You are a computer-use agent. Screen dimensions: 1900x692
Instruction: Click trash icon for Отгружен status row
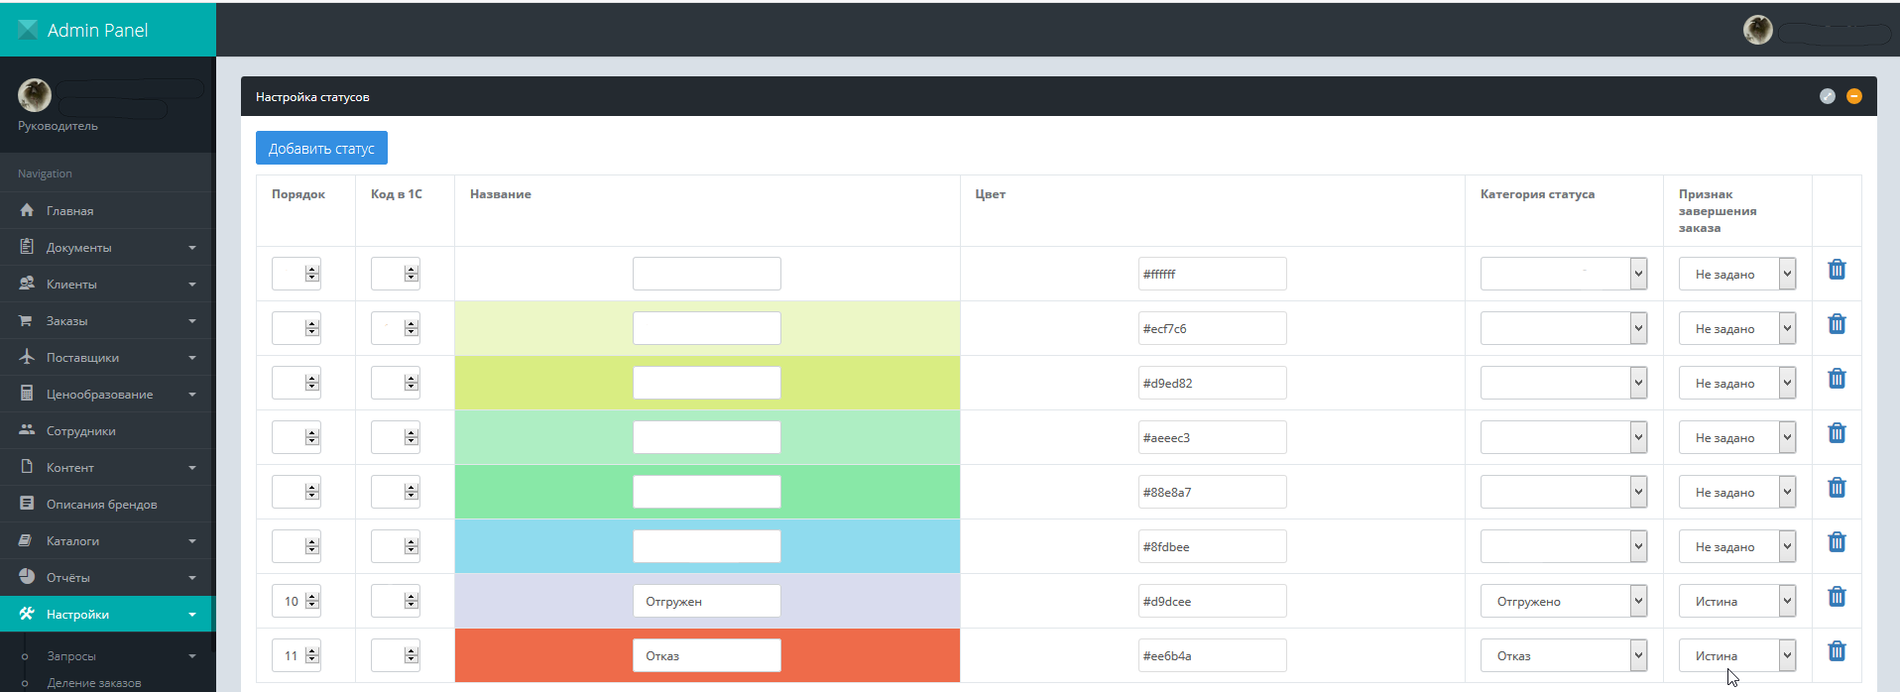coord(1837,597)
